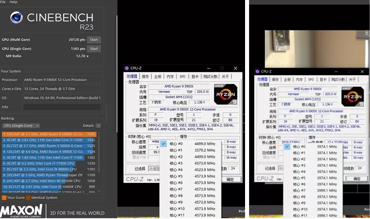Select ranking row 10 Intel Core i5-10400F

49,187
